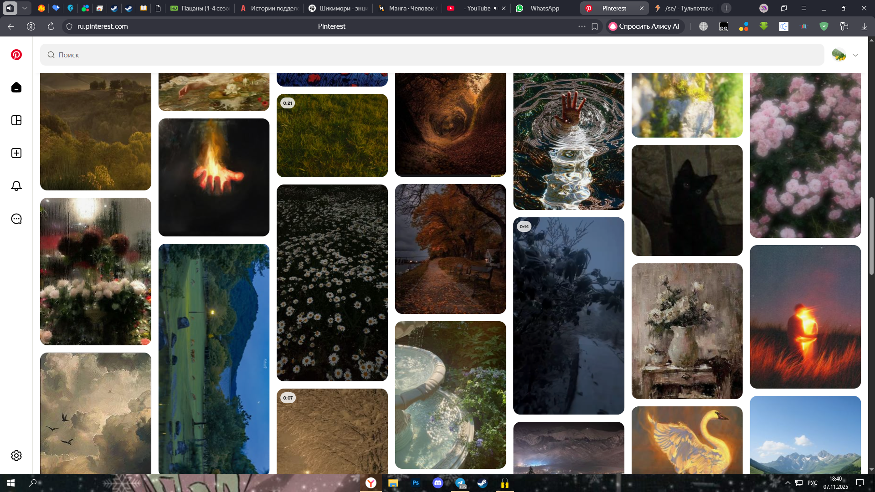
Task: Open Pinterest home feed icon
Action: click(16, 87)
